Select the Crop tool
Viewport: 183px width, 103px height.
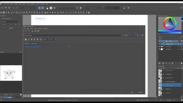point(42,13)
